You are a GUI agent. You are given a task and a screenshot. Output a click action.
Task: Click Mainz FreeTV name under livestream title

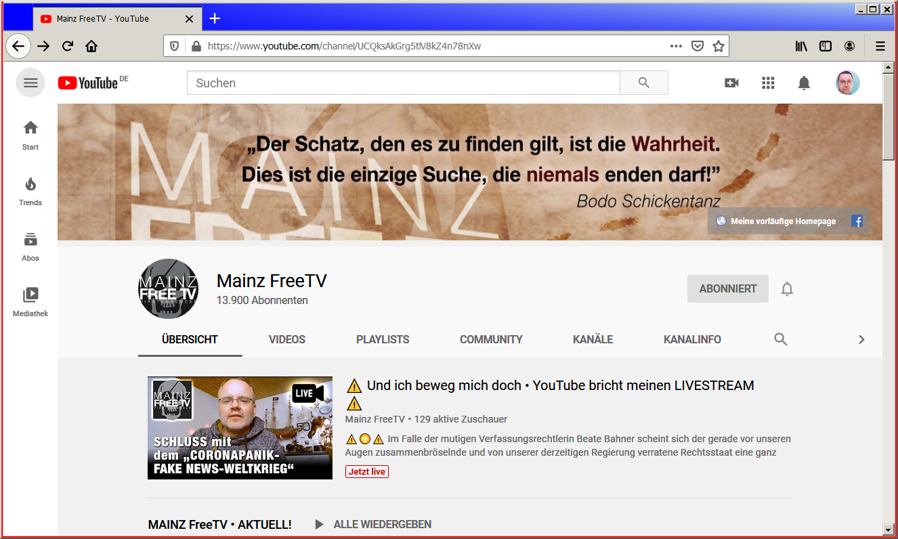(x=375, y=419)
